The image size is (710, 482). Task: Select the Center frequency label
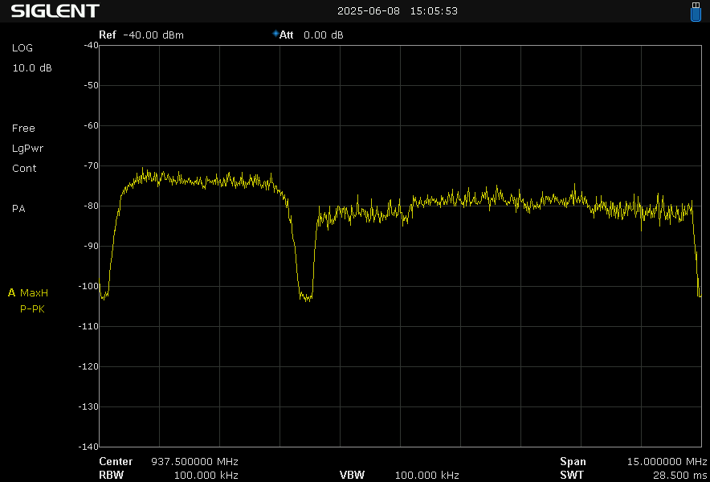pos(116,461)
